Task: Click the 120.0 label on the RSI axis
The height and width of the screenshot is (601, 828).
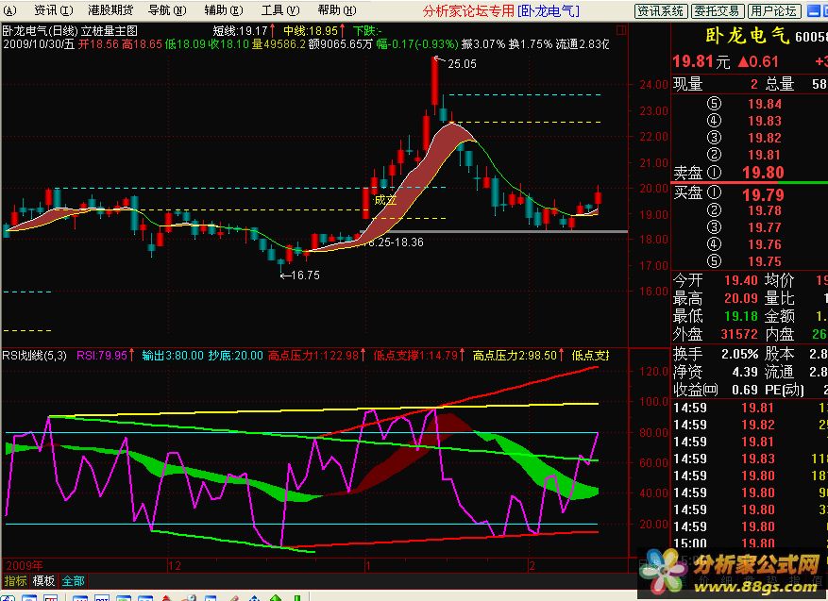Action: 653,371
